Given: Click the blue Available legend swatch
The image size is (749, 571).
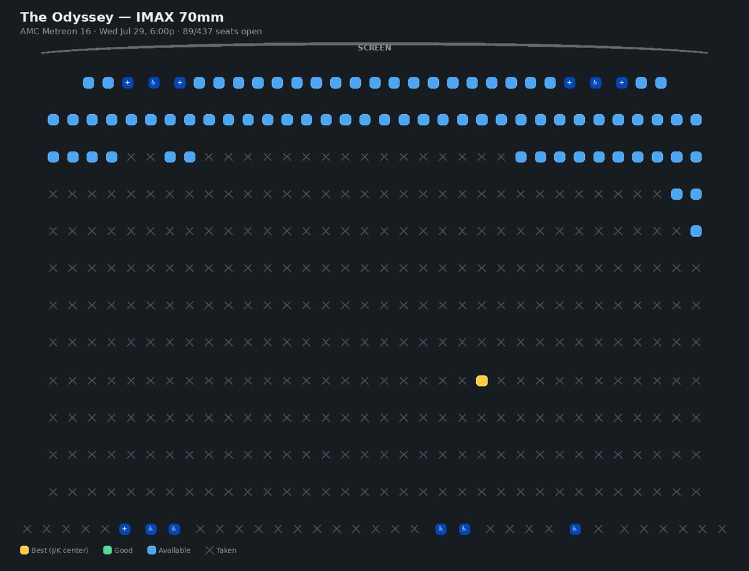Looking at the screenshot, I should click(x=152, y=550).
